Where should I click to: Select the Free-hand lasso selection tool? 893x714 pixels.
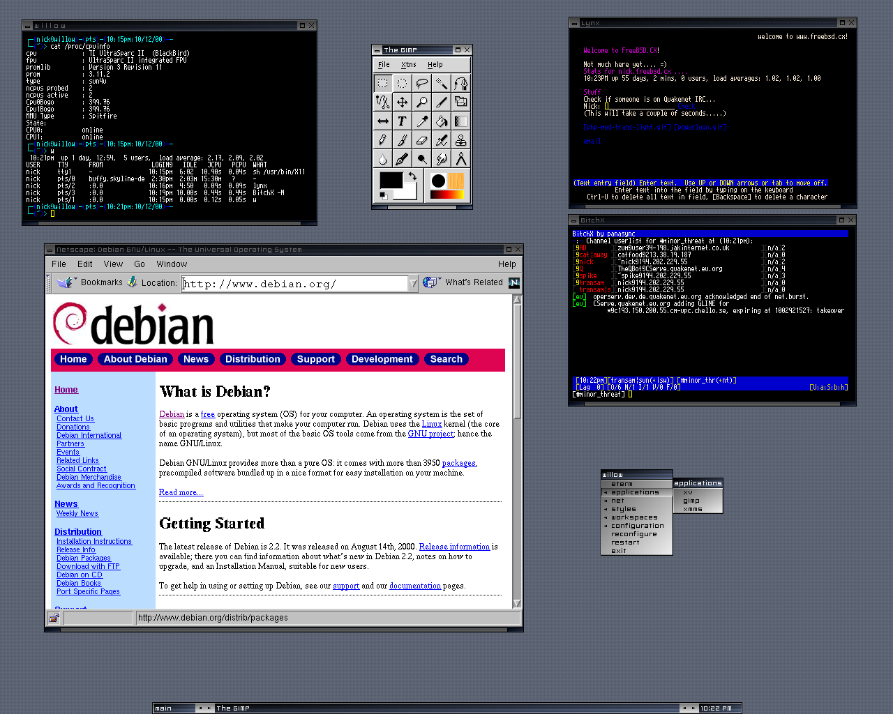click(x=422, y=84)
